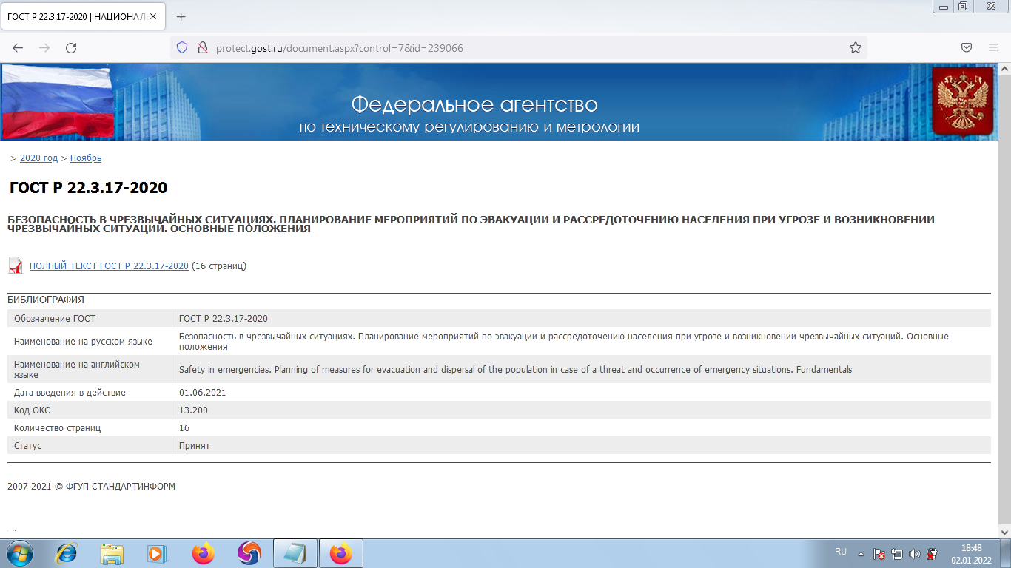
Task: Click the PDF document icon beside the full text link
Action: [16, 266]
